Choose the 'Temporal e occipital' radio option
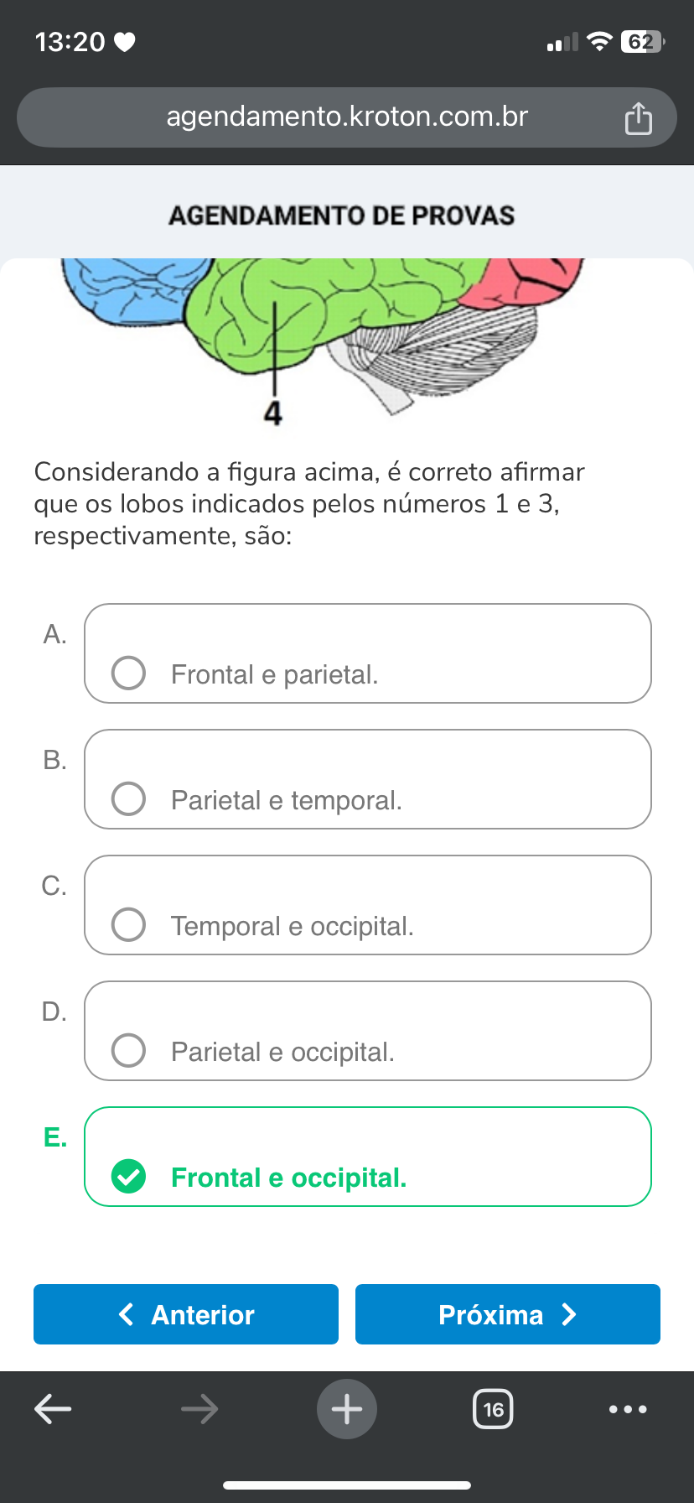 129,924
